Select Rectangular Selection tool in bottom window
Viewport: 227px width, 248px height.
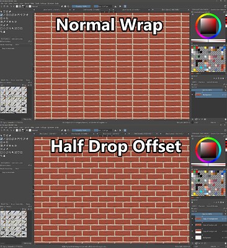pyautogui.click(x=1, y=153)
